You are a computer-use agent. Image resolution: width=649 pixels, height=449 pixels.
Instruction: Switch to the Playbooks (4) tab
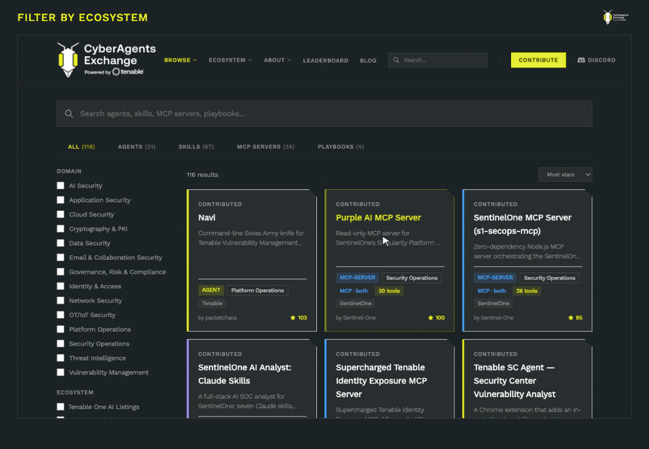pos(341,147)
